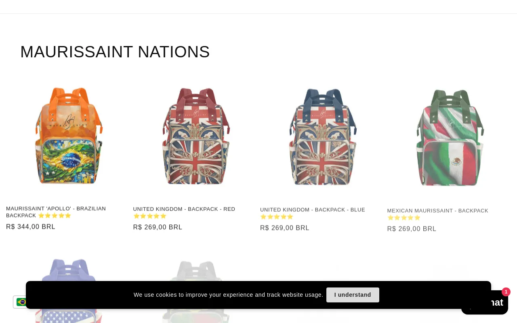Click the green Mexican flag backpack image

(x=450, y=137)
